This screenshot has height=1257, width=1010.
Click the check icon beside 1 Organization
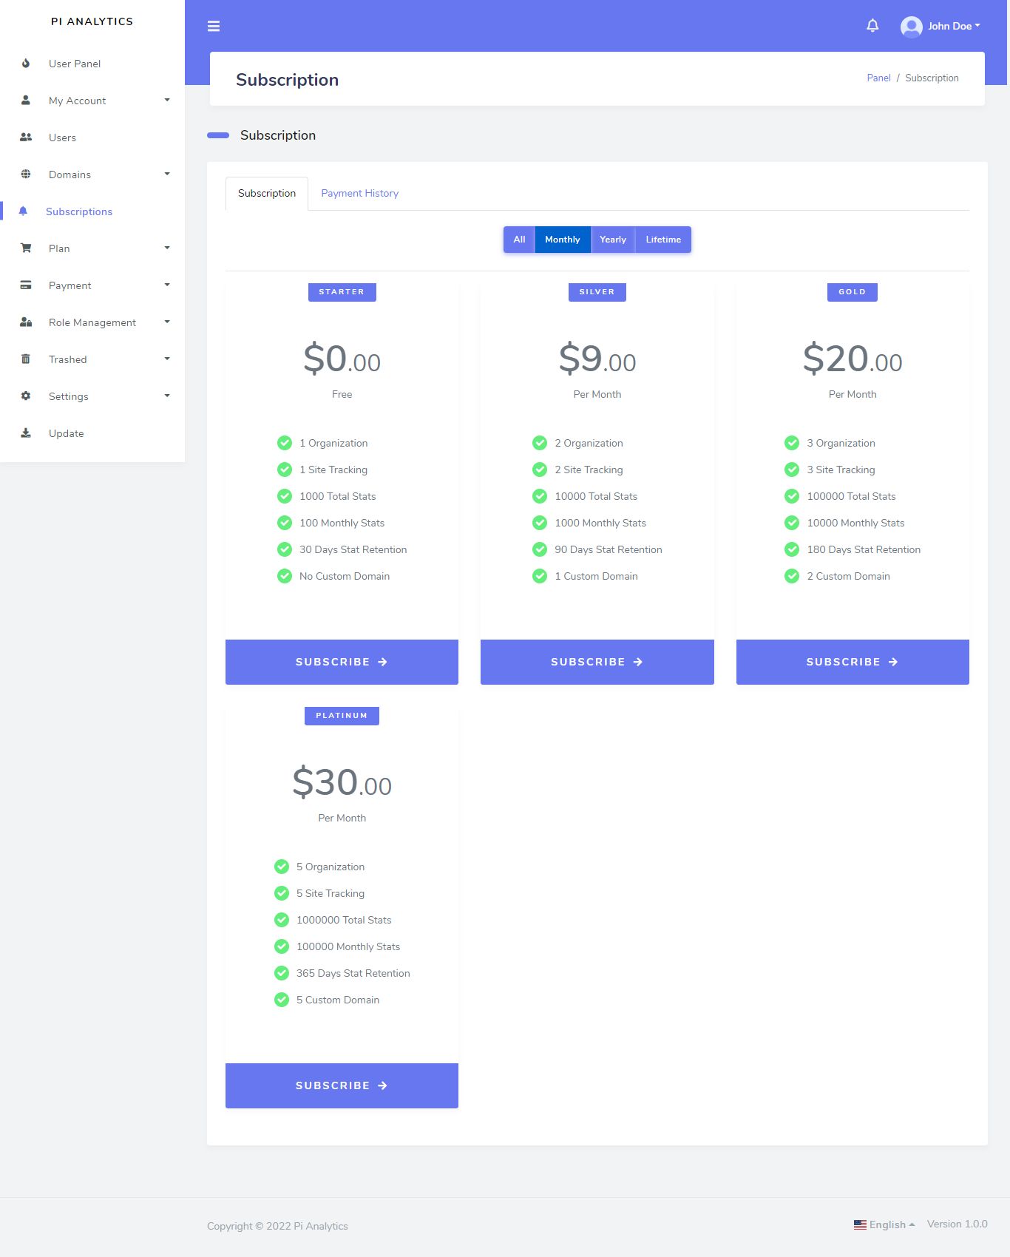(285, 443)
